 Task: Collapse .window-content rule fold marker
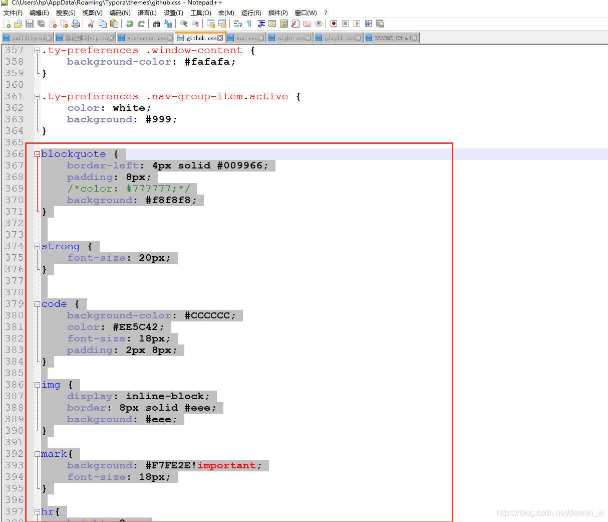coord(37,51)
